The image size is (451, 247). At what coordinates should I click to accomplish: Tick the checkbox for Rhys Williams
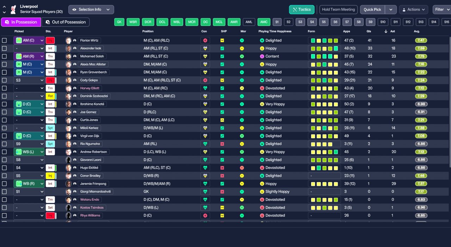pos(4,215)
